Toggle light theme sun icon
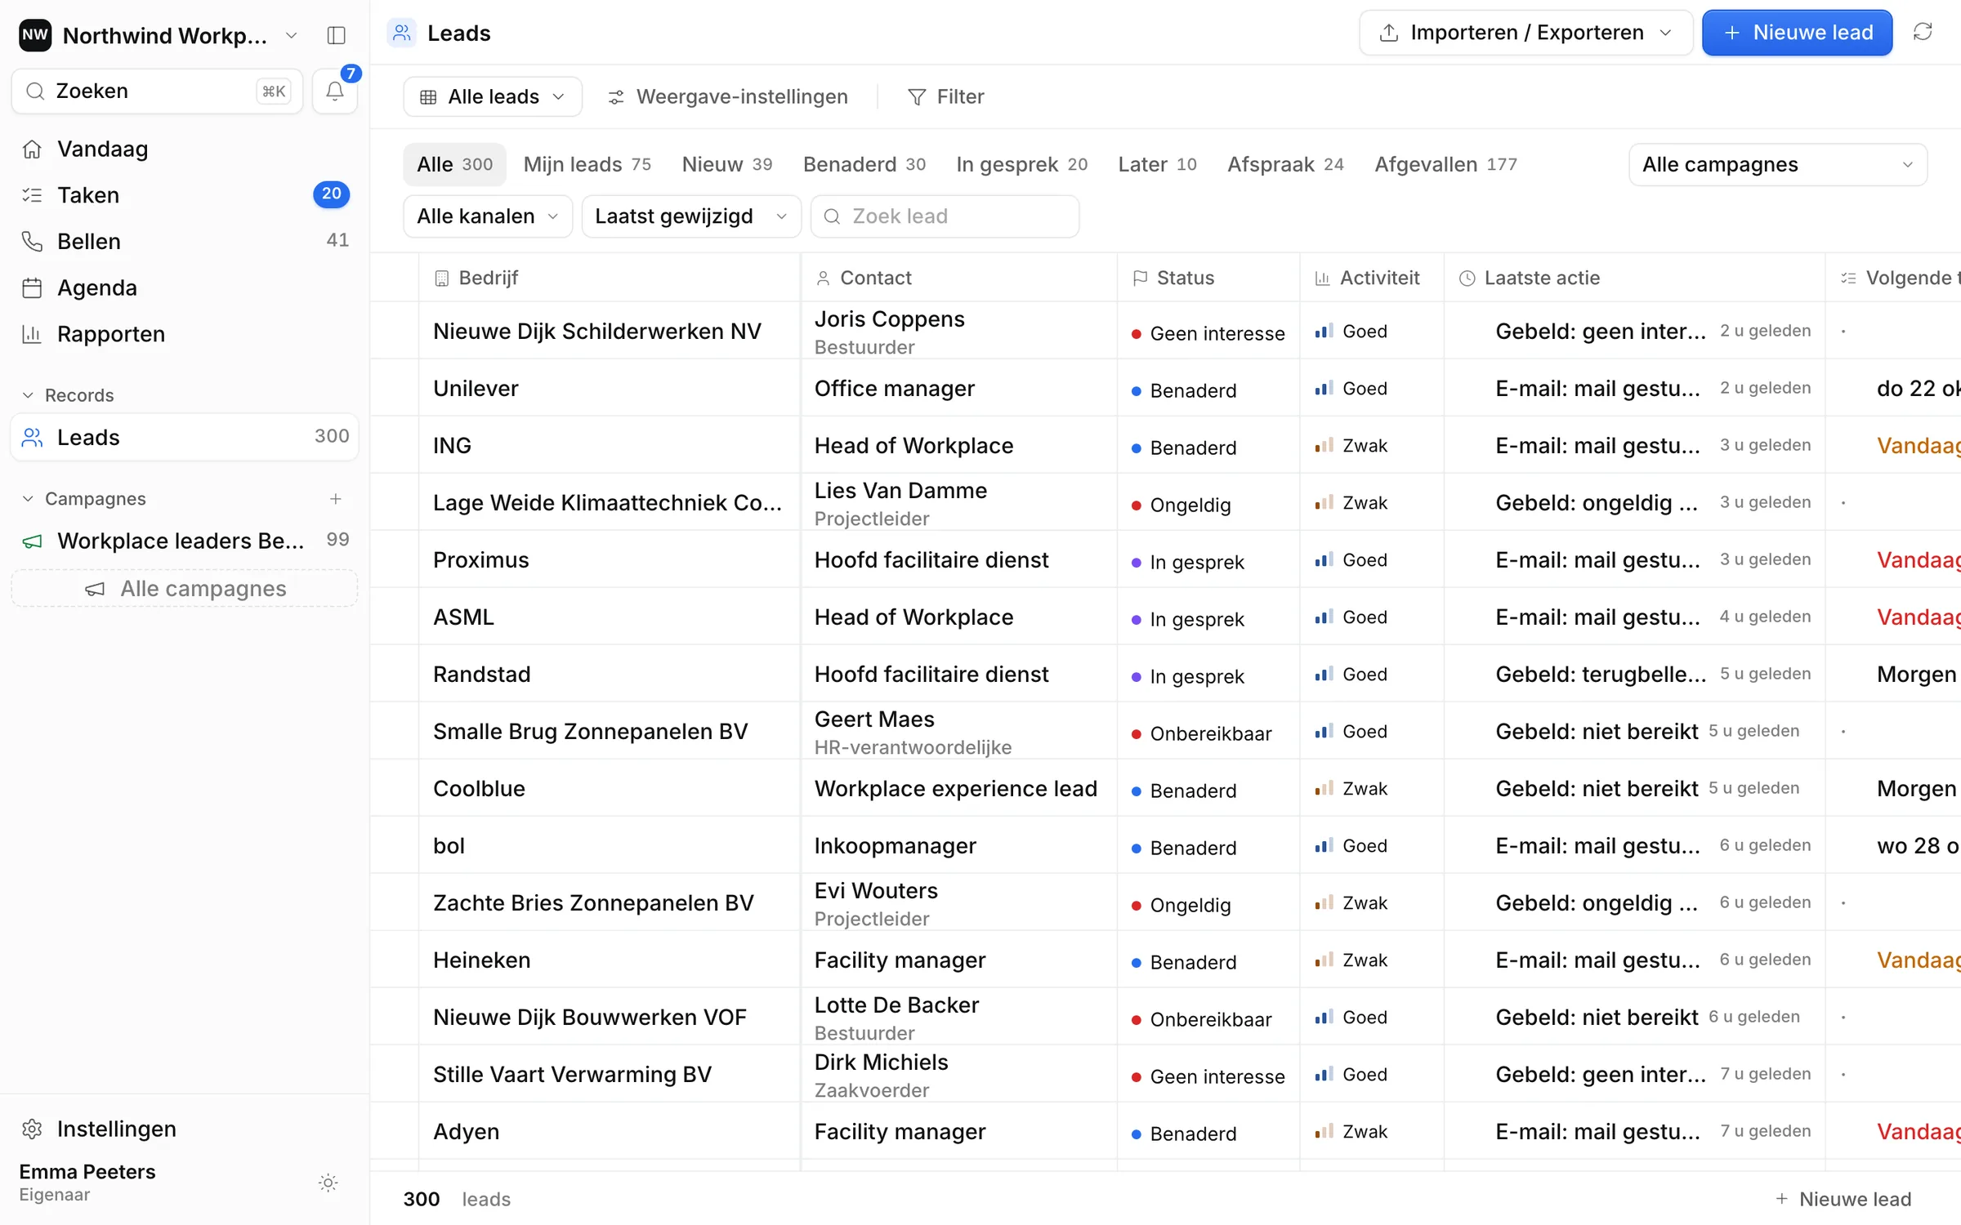This screenshot has height=1225, width=1961. click(x=328, y=1183)
